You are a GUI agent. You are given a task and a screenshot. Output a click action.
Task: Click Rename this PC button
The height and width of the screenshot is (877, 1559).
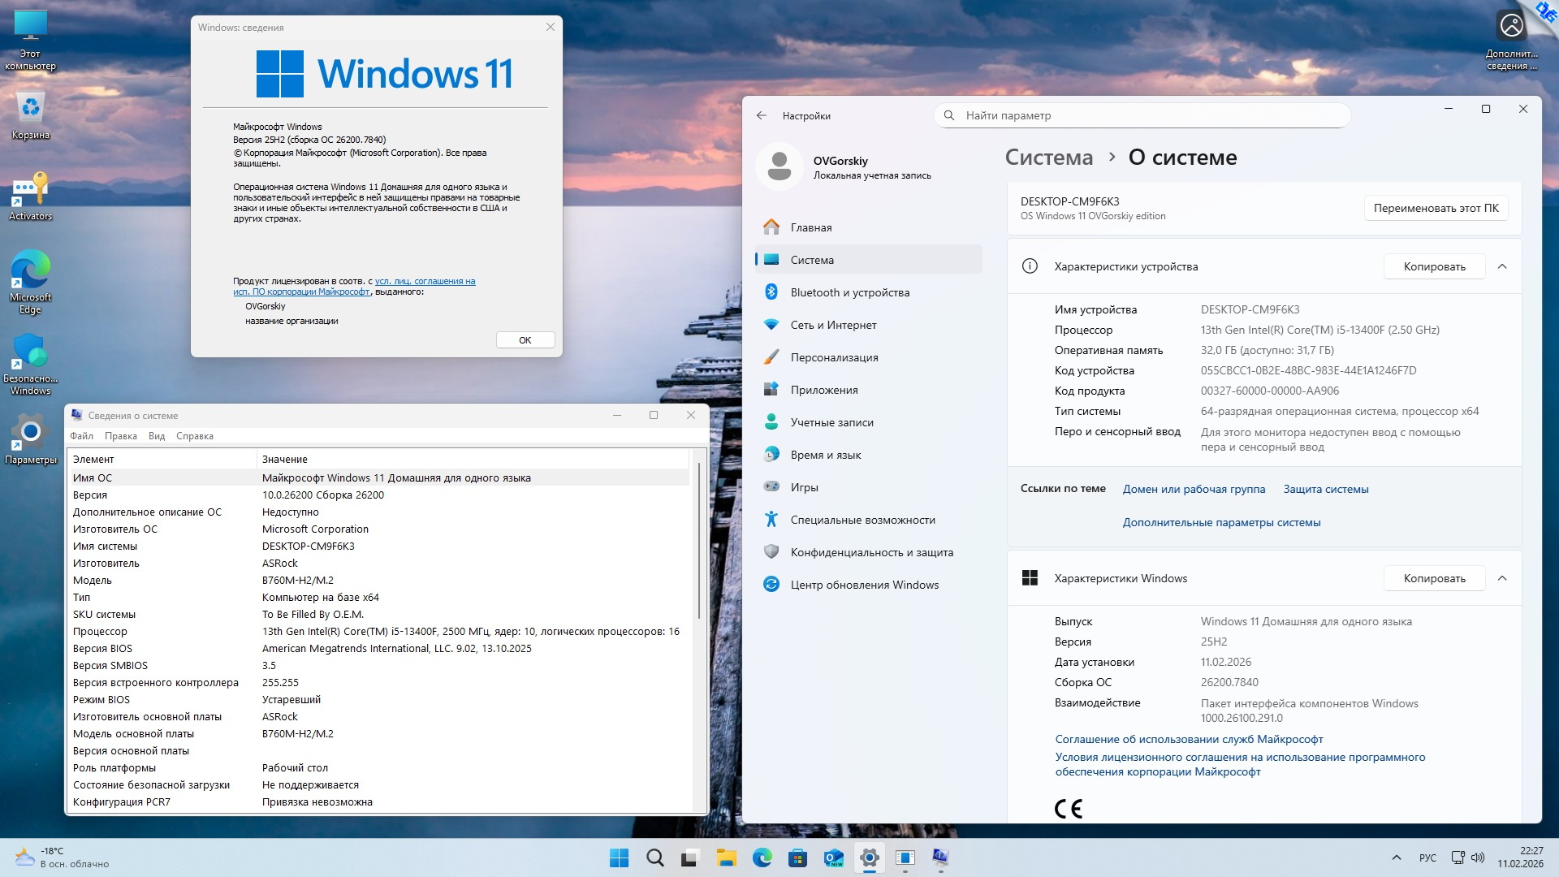pos(1436,208)
